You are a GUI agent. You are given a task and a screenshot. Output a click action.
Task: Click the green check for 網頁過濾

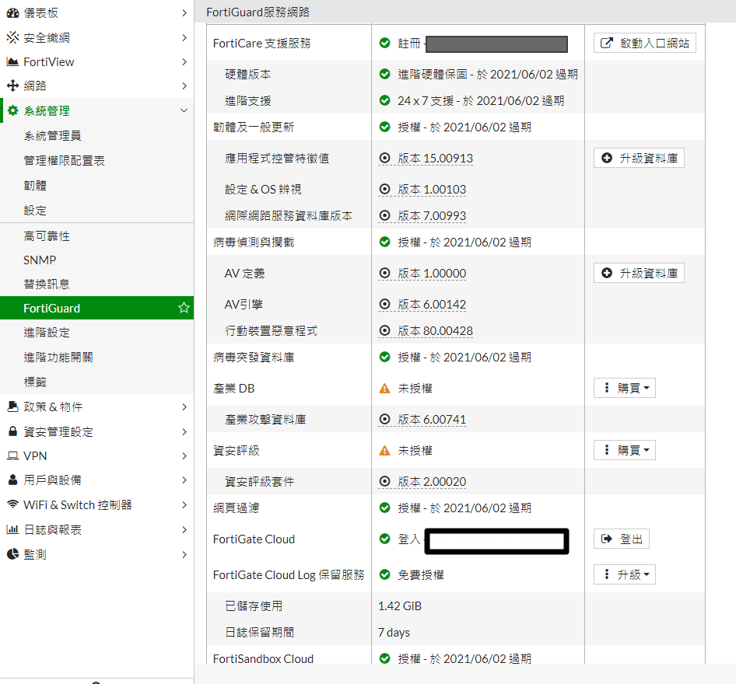[385, 508]
